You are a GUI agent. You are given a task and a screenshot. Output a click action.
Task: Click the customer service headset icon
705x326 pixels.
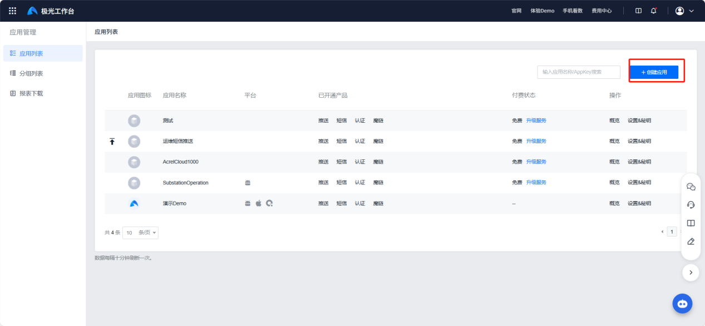(x=691, y=205)
